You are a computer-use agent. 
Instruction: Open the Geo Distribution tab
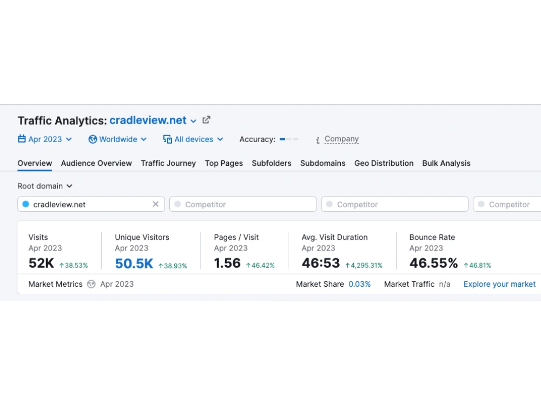click(384, 163)
